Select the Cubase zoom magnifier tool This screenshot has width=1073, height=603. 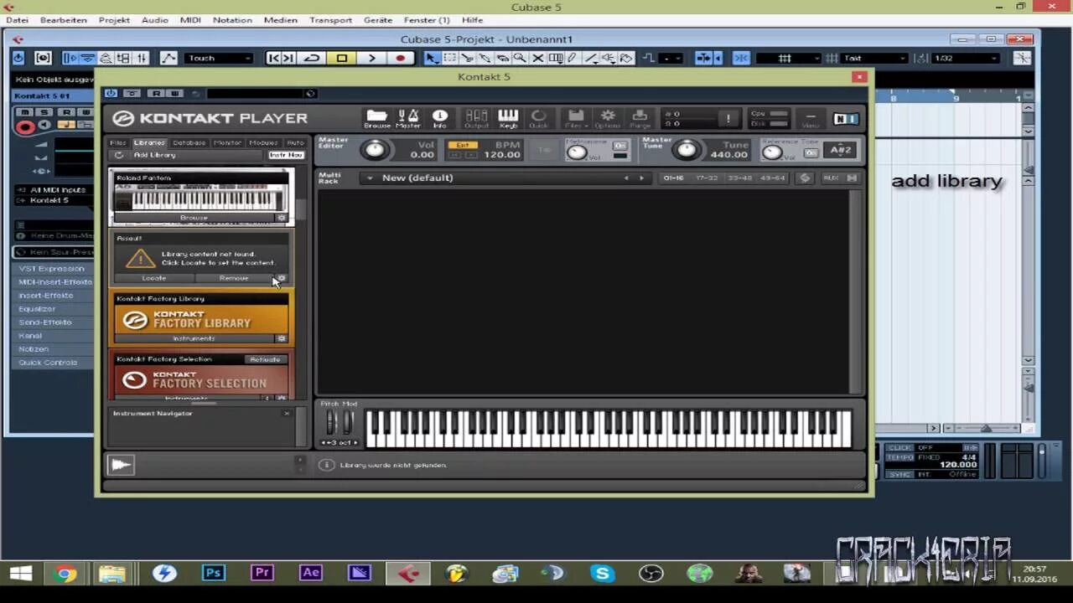point(520,58)
